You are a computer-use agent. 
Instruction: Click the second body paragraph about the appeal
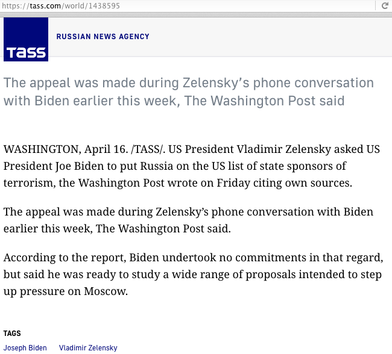tap(188, 220)
